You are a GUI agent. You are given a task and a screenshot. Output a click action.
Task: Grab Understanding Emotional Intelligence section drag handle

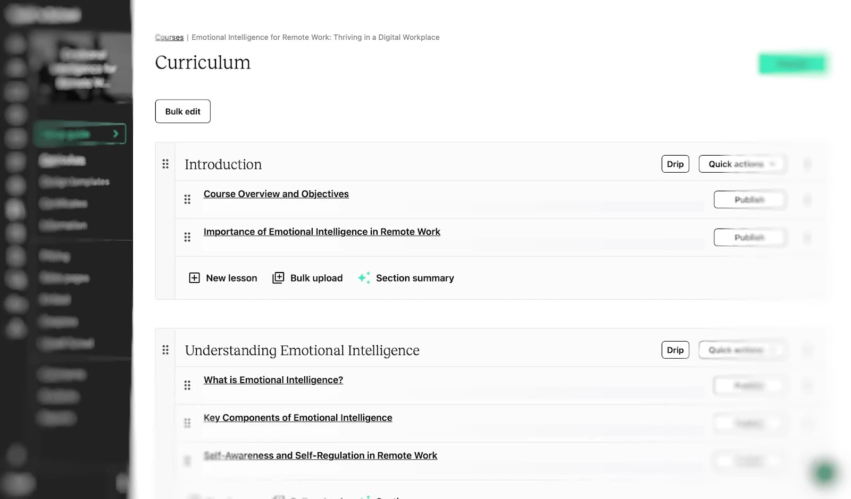point(165,350)
